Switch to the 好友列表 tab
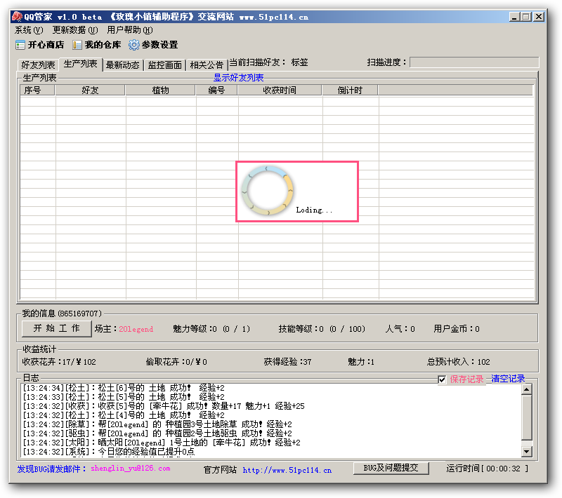 (38, 65)
